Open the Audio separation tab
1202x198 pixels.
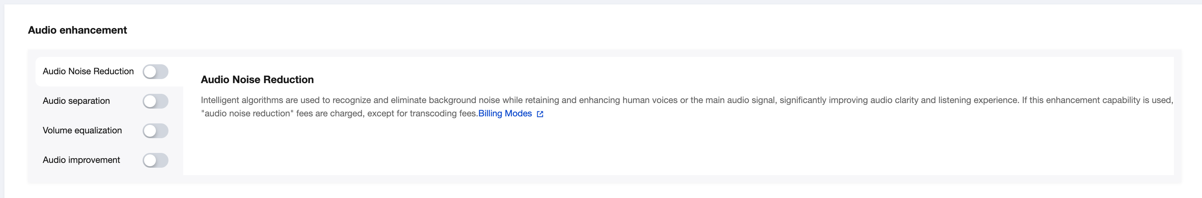[x=76, y=101]
